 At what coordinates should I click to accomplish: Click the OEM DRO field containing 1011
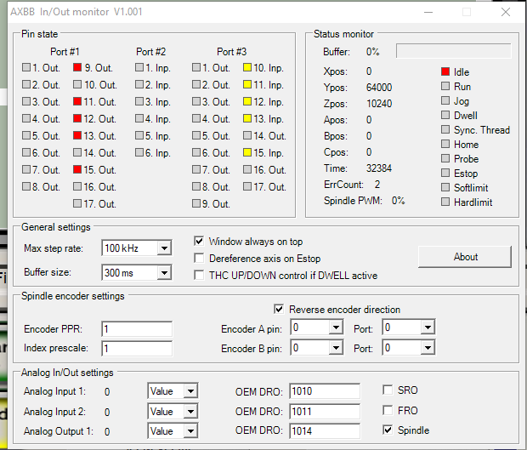(325, 412)
